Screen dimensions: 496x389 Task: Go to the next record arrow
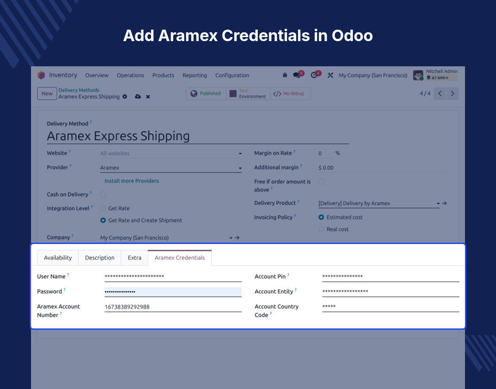452,93
